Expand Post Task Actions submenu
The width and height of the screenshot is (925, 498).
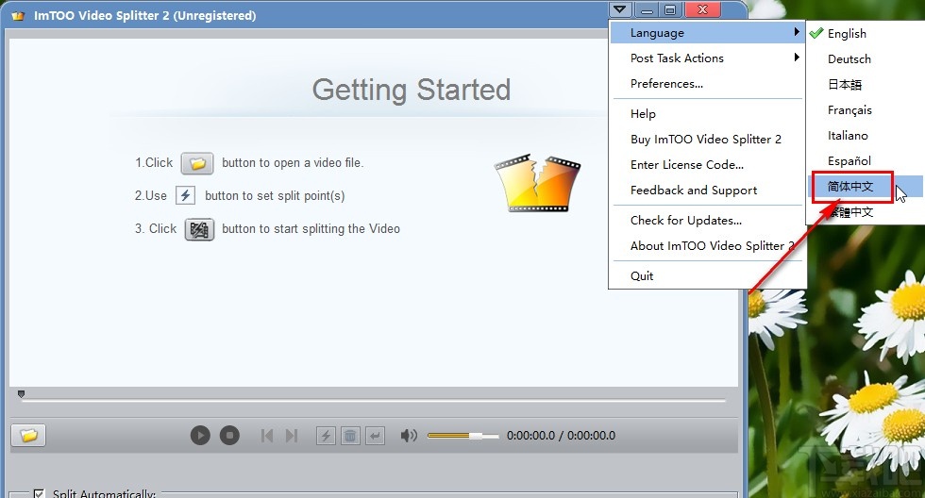pos(707,58)
